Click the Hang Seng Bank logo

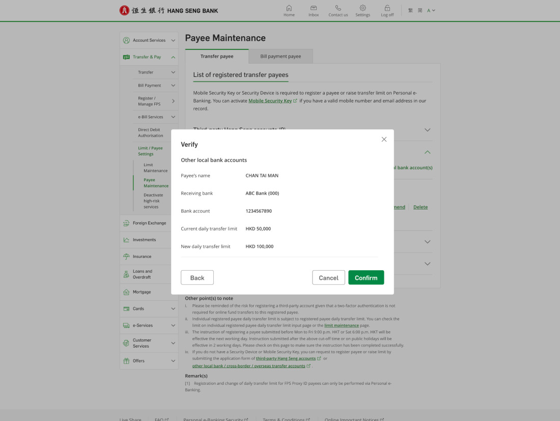click(x=169, y=10)
